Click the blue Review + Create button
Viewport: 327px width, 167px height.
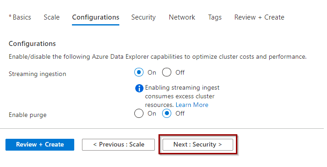(x=40, y=145)
